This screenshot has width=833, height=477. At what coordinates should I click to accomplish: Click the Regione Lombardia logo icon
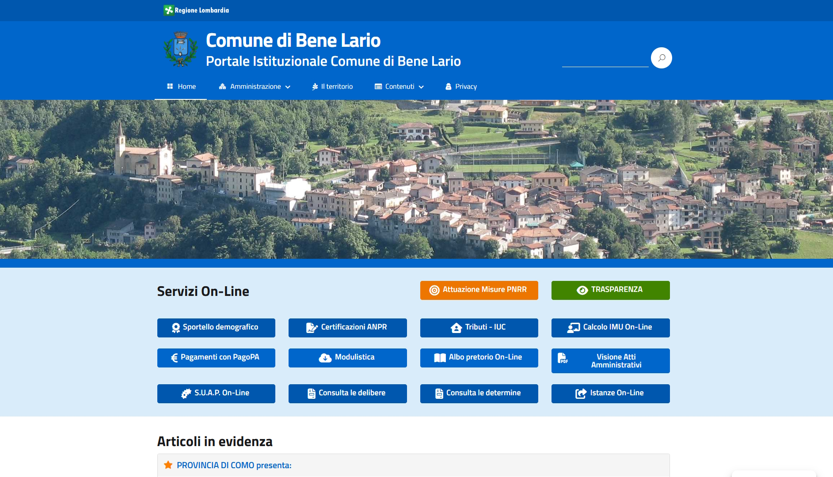coord(168,10)
